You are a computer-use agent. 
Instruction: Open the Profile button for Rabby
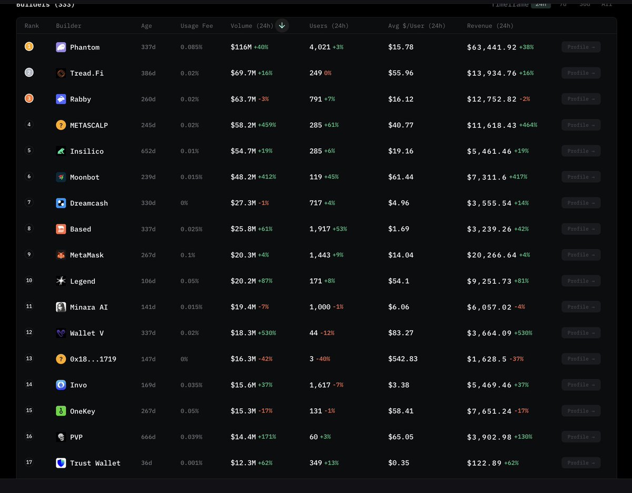click(581, 99)
